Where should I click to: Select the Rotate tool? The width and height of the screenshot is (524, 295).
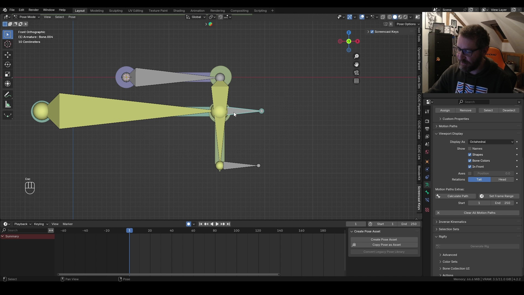click(x=8, y=64)
